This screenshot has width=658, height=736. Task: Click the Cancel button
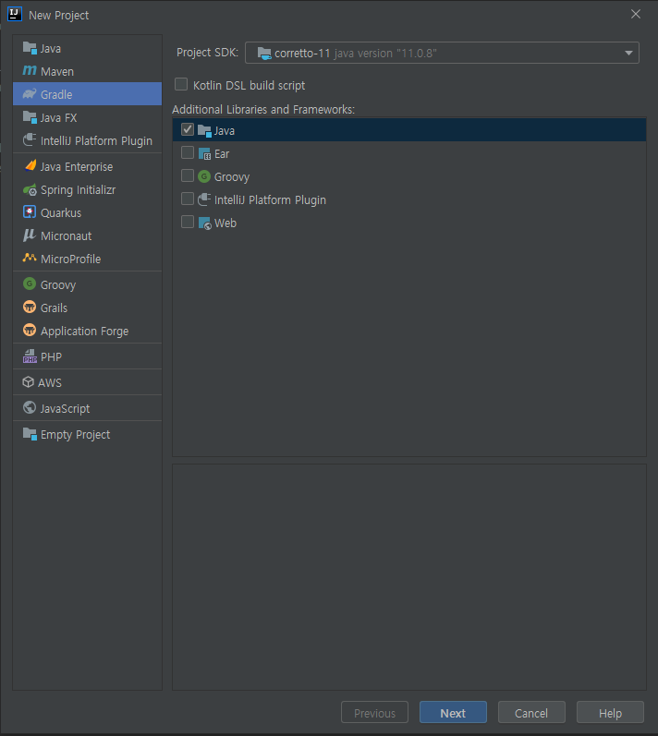[531, 713]
